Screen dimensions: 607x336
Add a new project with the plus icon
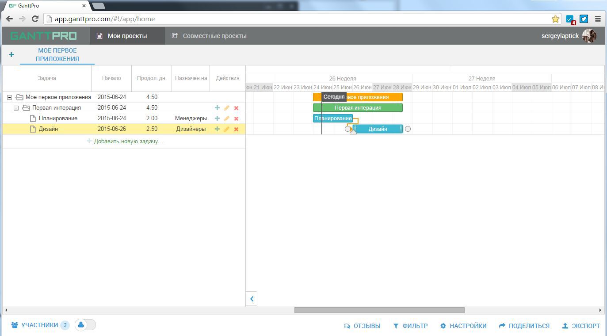click(11, 54)
